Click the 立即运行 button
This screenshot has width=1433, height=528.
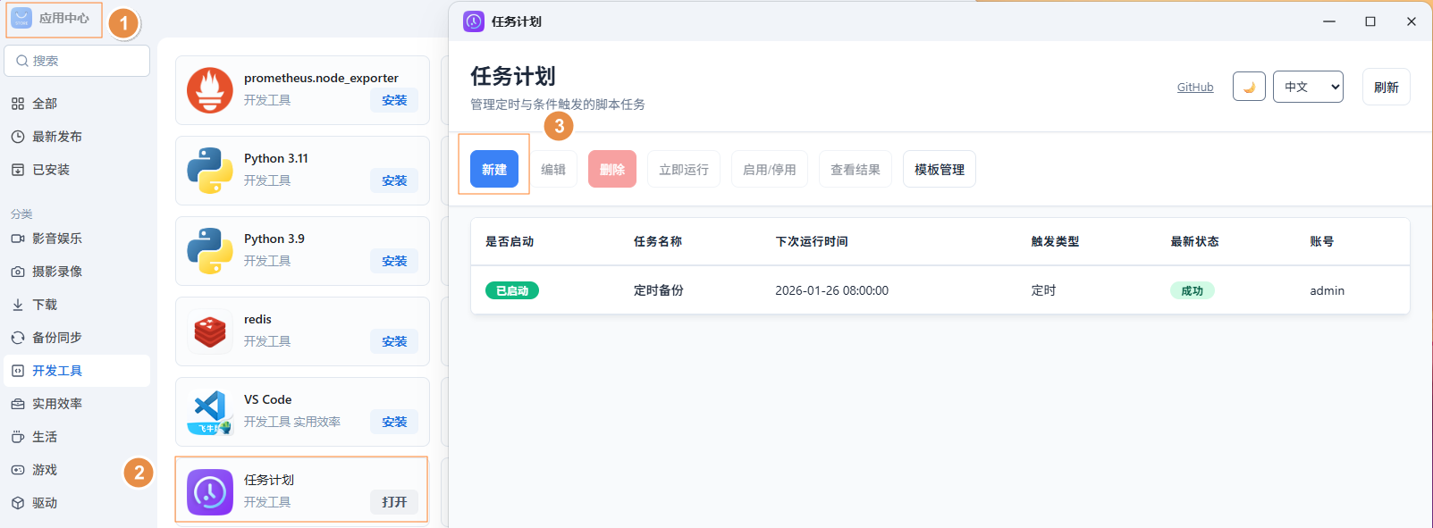(x=684, y=169)
